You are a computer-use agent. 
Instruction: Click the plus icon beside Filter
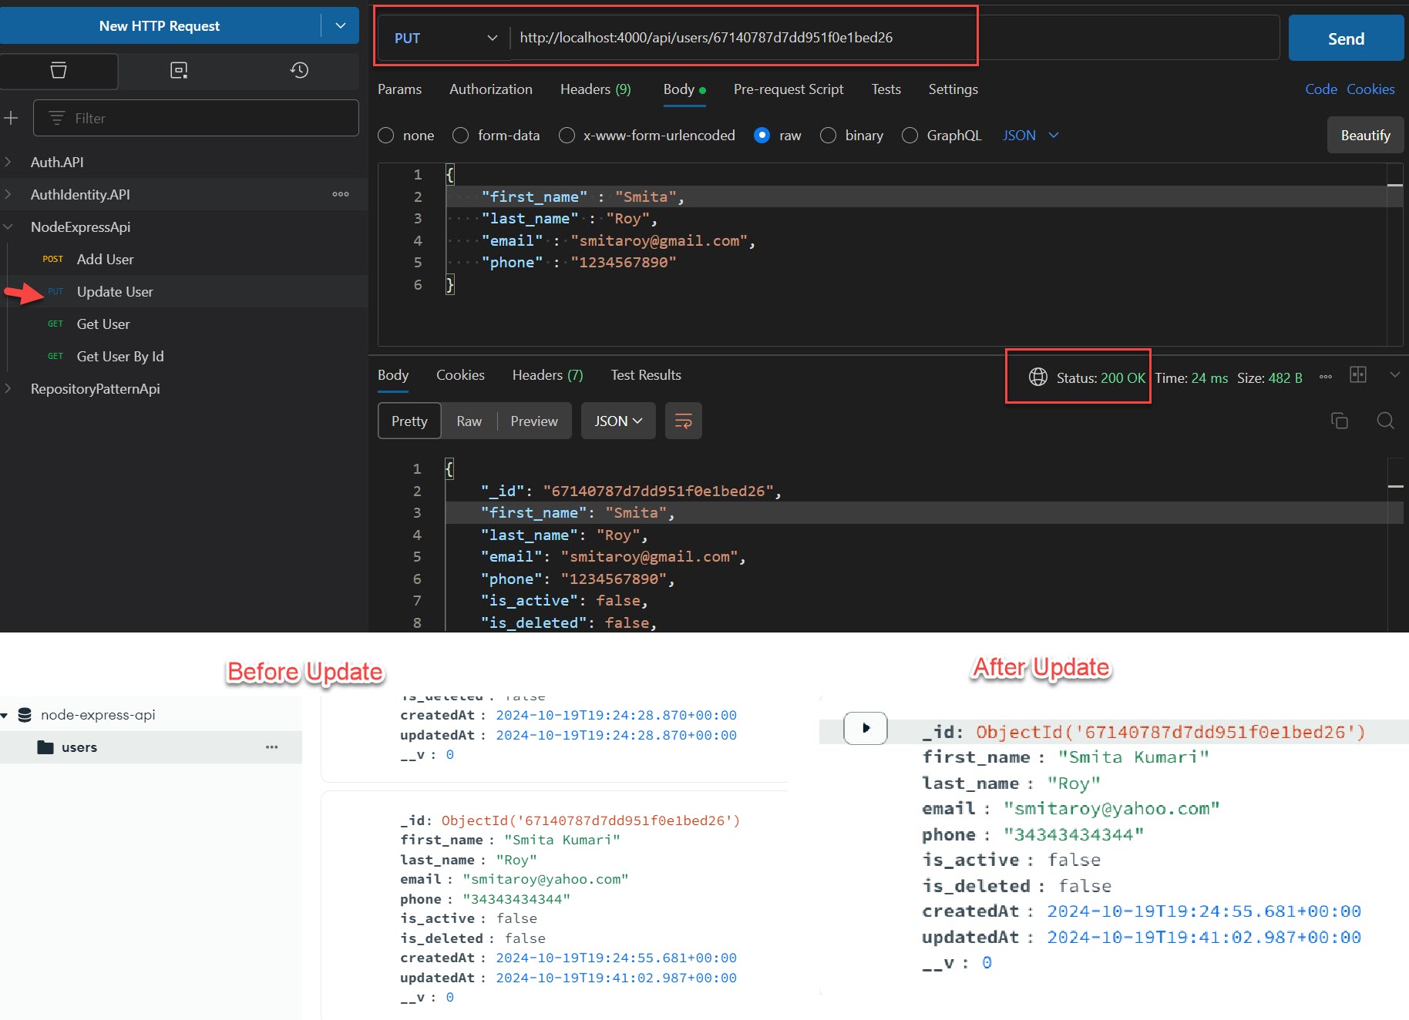point(12,118)
